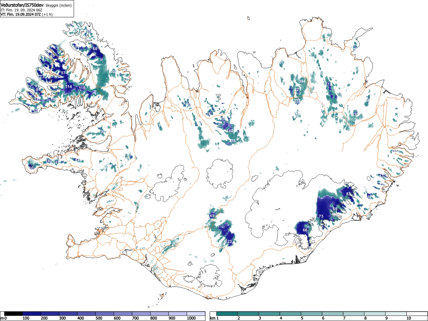Click the '303' visibility value on map
428x321 pixels.
click(113, 72)
